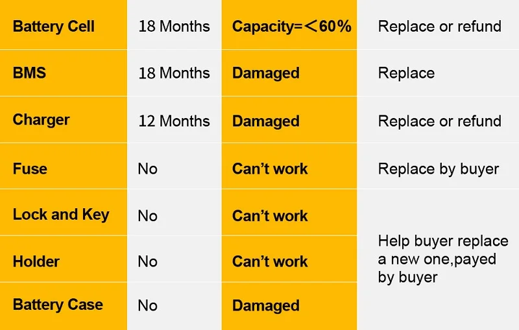The image size is (519, 330).
Task: Click the Lock and Key label
Action: coord(61,215)
